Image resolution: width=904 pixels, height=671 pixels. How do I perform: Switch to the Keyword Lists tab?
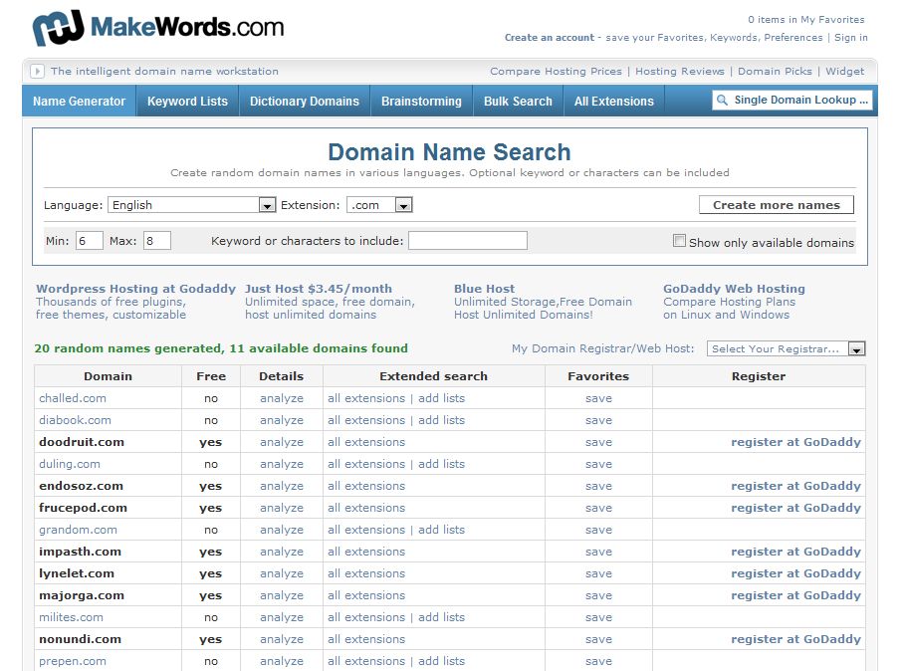pos(187,102)
